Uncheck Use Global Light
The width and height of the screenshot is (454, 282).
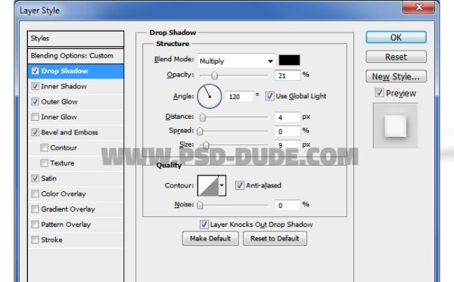269,96
